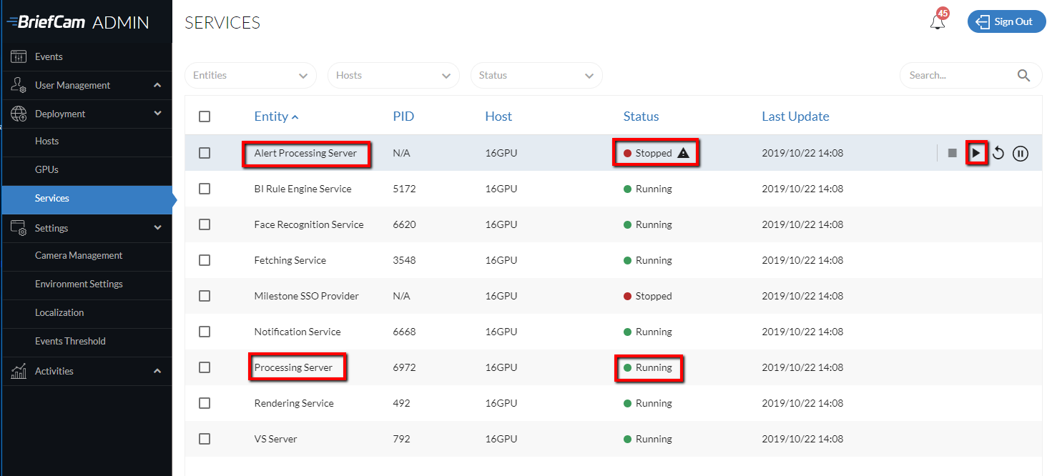Image resolution: width=1052 pixels, height=476 pixels.
Task: Expand the User Management menu section
Action: 86,85
